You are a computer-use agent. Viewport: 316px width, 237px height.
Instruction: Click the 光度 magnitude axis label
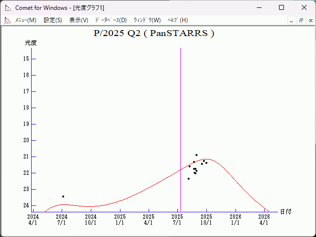pyautogui.click(x=31, y=43)
